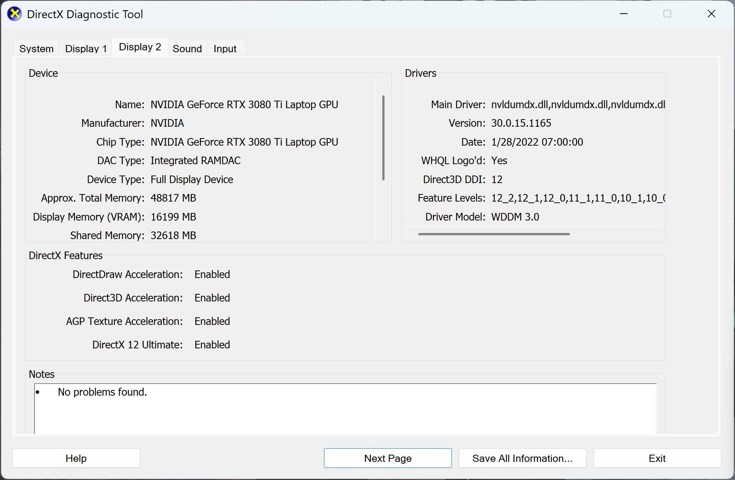Open the Display 1 tab

pos(86,48)
